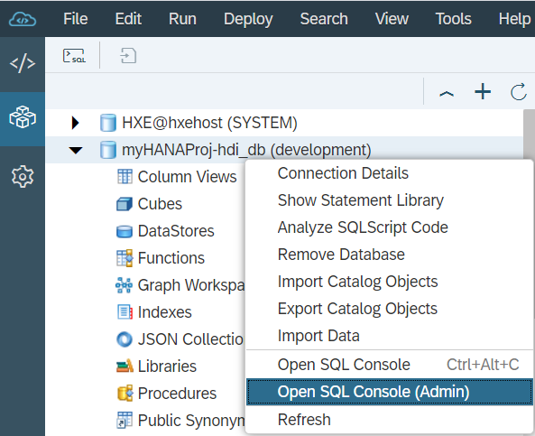
Task: Click the explorer vertical scrollbar
Action: coord(529,135)
